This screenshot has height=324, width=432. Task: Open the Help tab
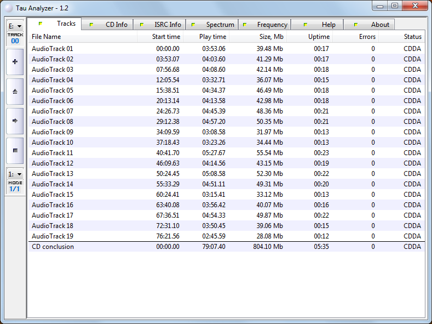317,25
